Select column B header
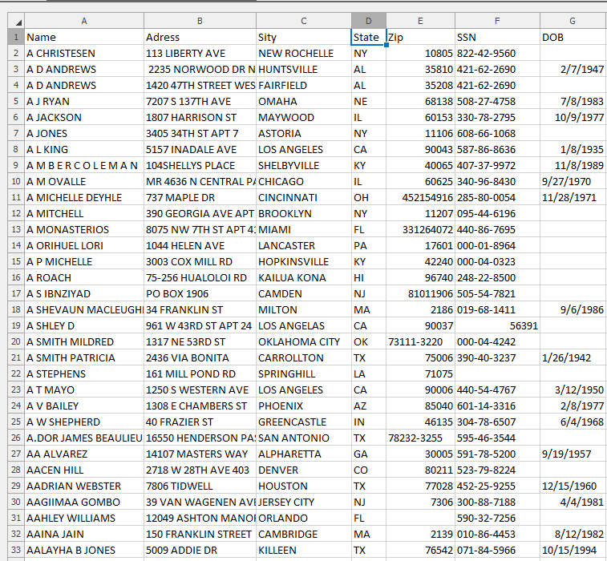Viewport: 607px width, 561px height. tap(200, 21)
